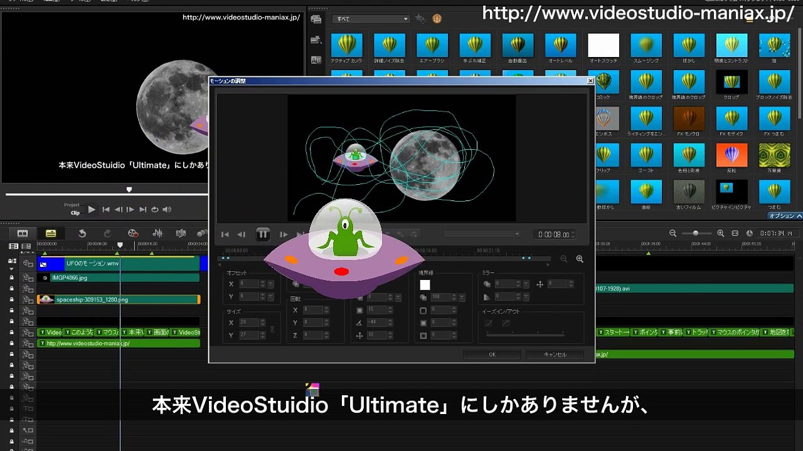Viewport: 803px width, 451px height.
Task: Select the FX モザイク filter thumbnail
Action: tap(731, 118)
